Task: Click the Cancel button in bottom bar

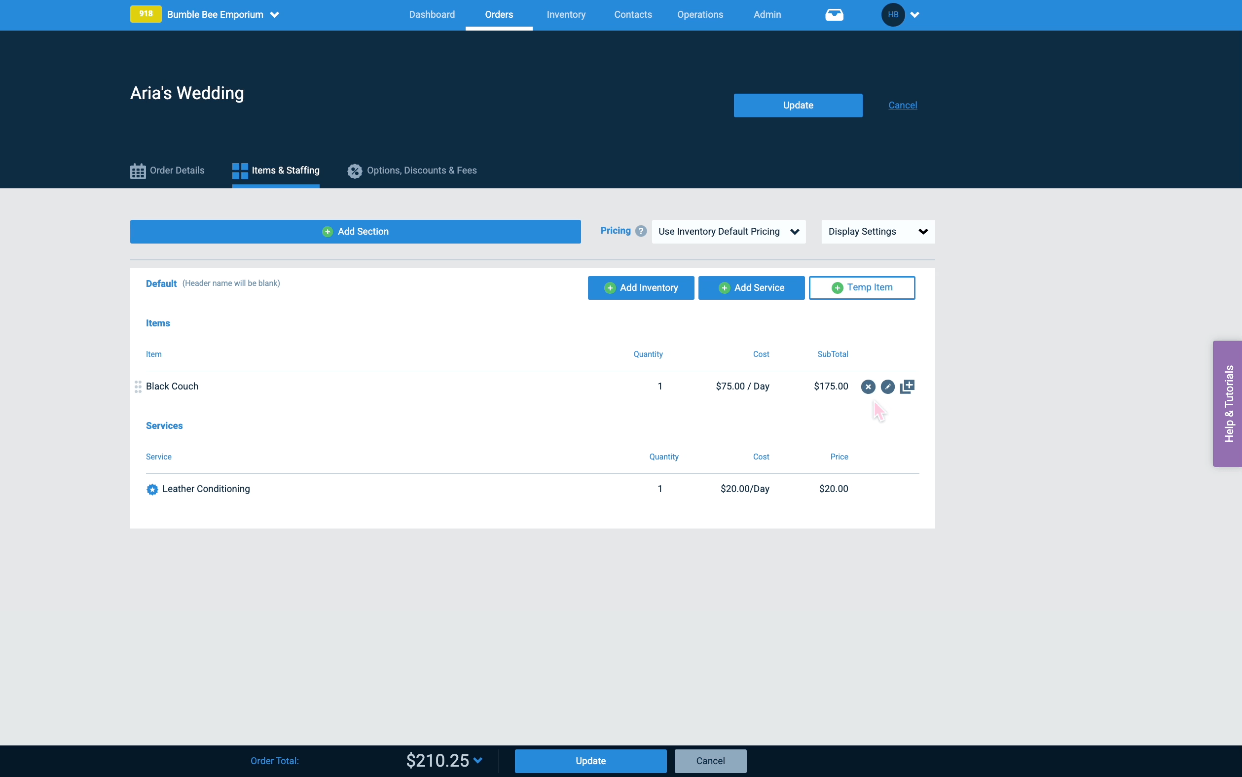Action: point(710,761)
